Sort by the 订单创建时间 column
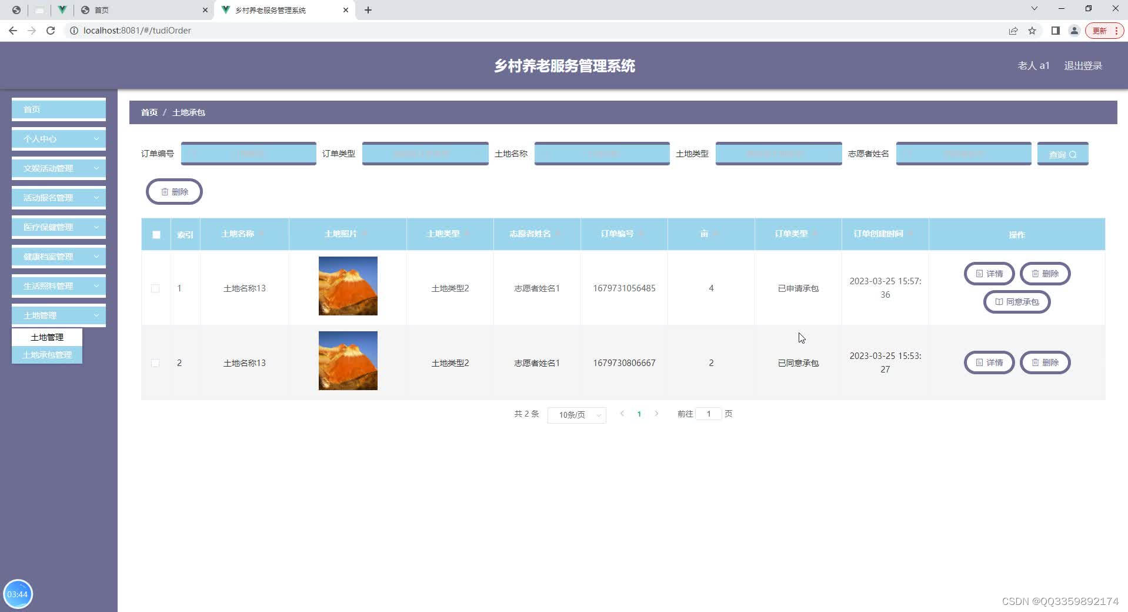1128x612 pixels. 885,234
